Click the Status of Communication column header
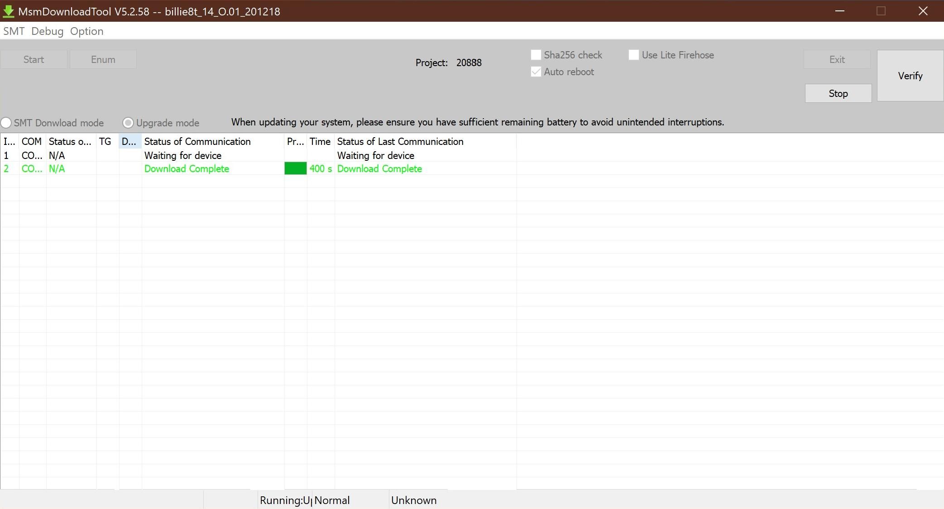 tap(197, 141)
